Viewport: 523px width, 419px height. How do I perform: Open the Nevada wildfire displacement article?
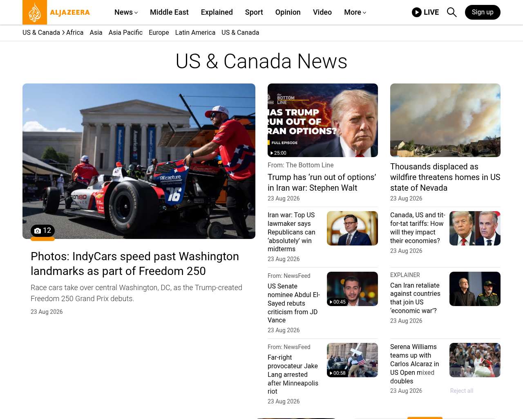(445, 177)
